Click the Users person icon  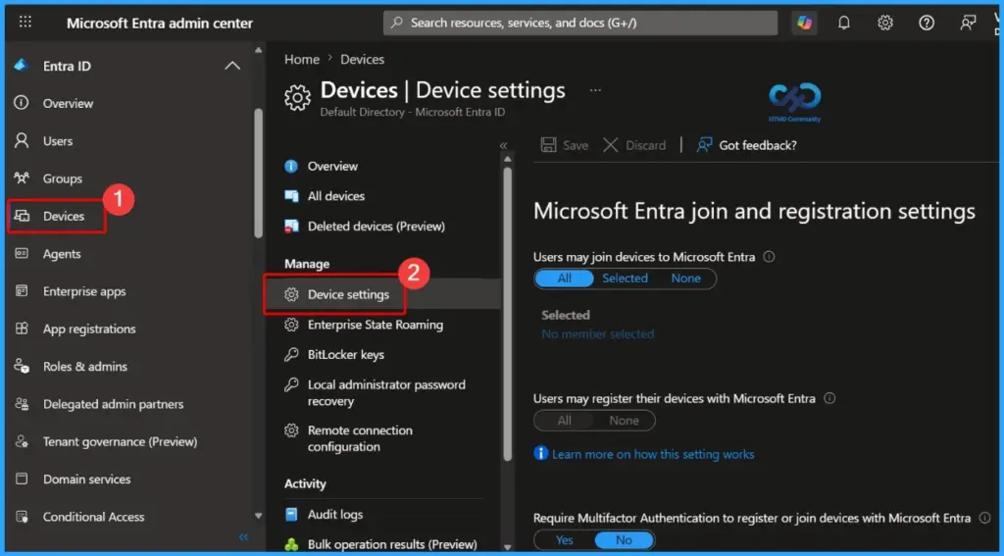[x=22, y=140]
